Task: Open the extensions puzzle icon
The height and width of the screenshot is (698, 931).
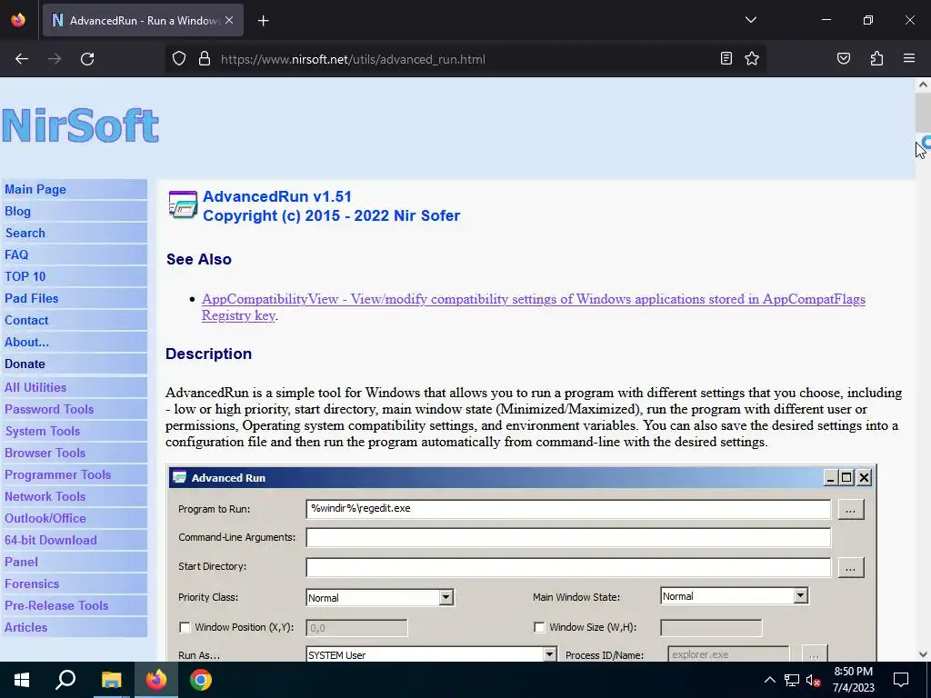Action: (x=876, y=58)
